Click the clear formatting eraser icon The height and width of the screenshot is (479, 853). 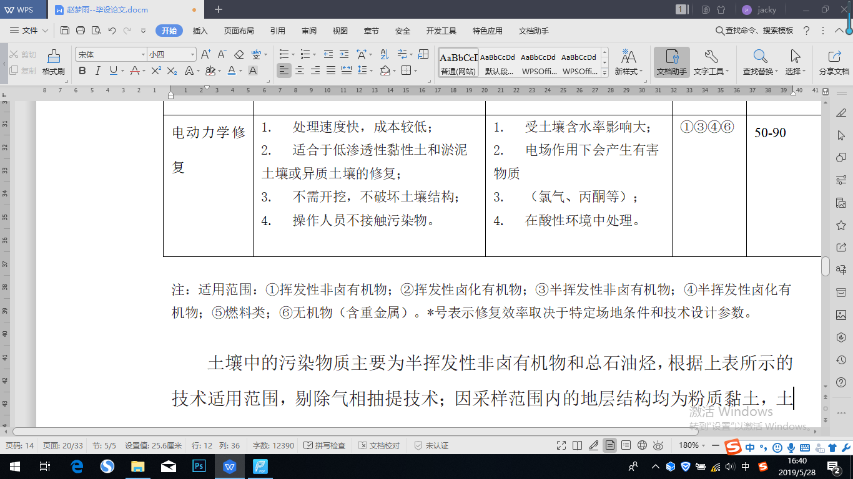(239, 55)
